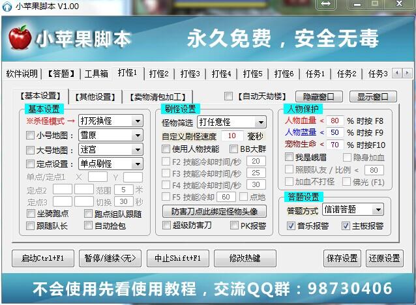Switch to 打怪2 tab

point(158,74)
